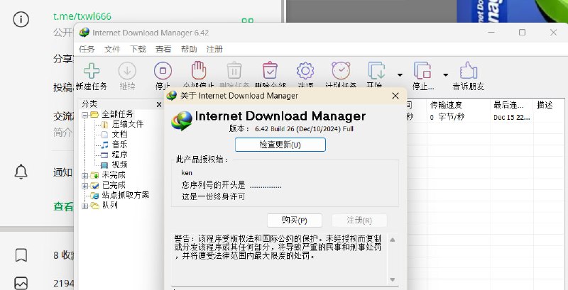Open t.me/txwl666 link in Telegram window
Screen dimensions: 568x290
click(82, 16)
